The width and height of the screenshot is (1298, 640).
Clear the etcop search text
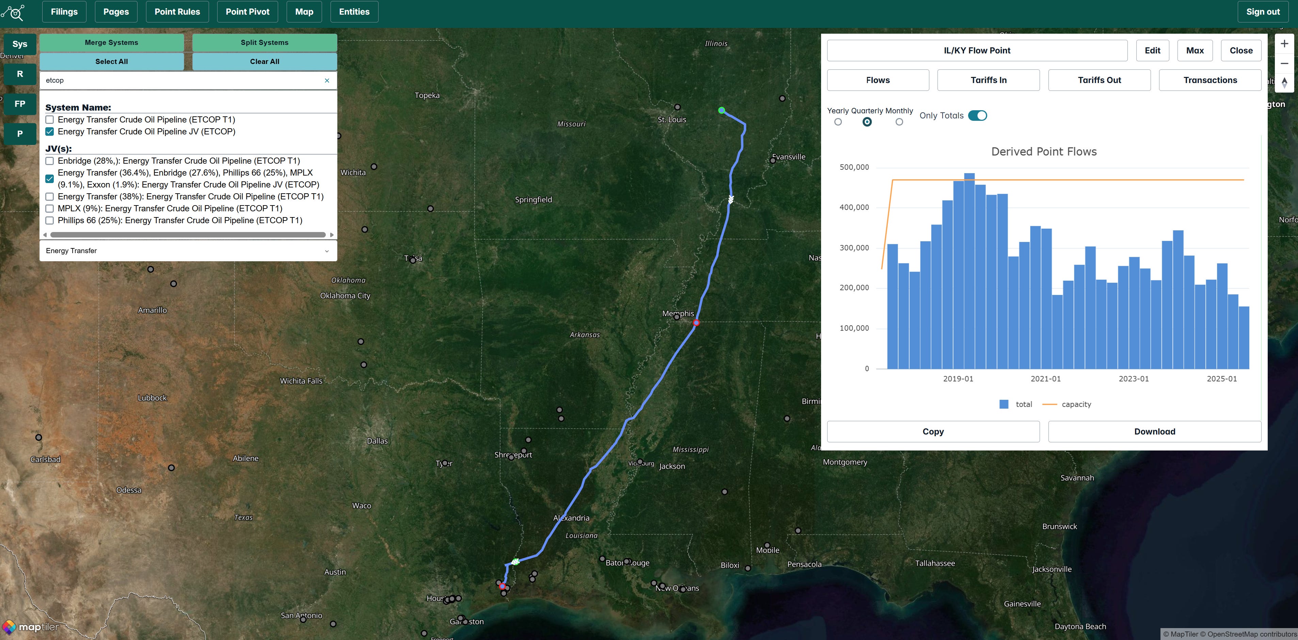[x=327, y=81]
